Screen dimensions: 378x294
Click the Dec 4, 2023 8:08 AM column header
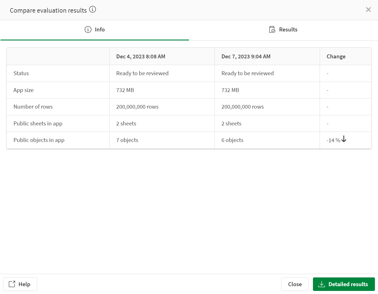click(140, 56)
